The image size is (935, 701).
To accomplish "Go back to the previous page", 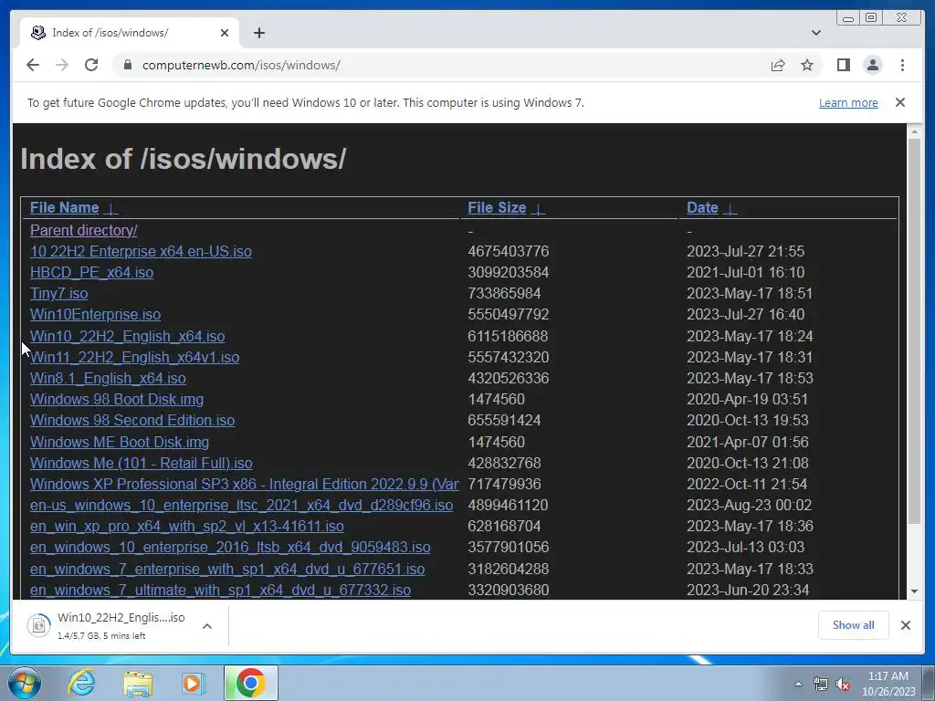I will pos(33,65).
